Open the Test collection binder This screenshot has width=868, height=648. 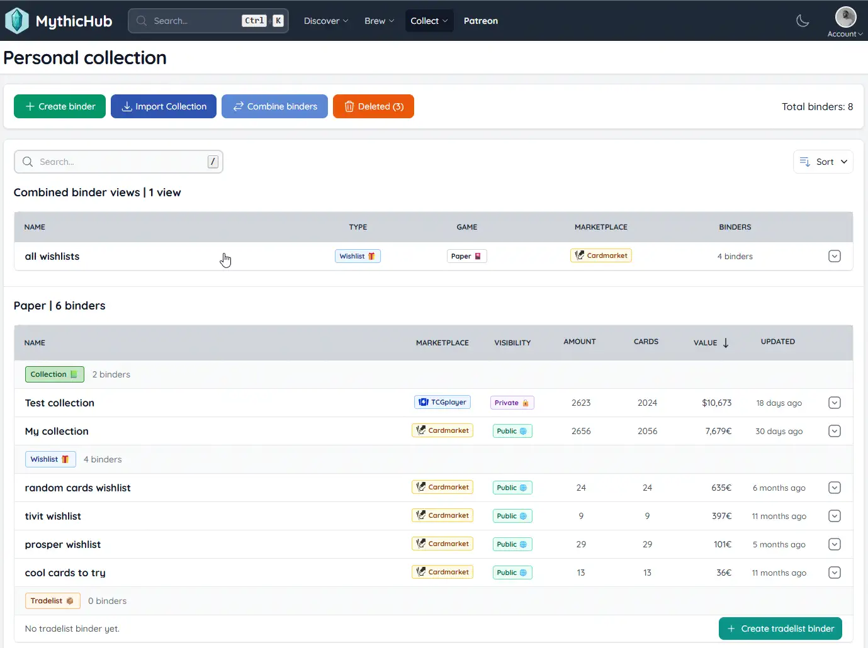click(x=60, y=403)
